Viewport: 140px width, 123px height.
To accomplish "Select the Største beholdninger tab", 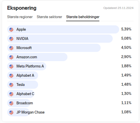I will tap(83, 17).
